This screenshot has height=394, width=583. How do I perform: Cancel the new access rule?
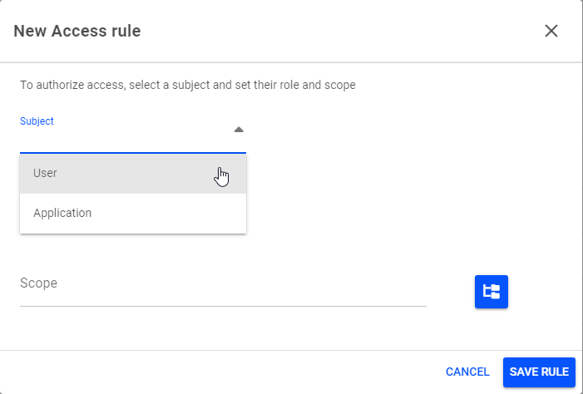[467, 372]
